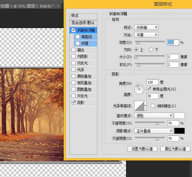Click the 高度 altitude field showing 30
Screen dimensions: 192x177
pos(153,96)
